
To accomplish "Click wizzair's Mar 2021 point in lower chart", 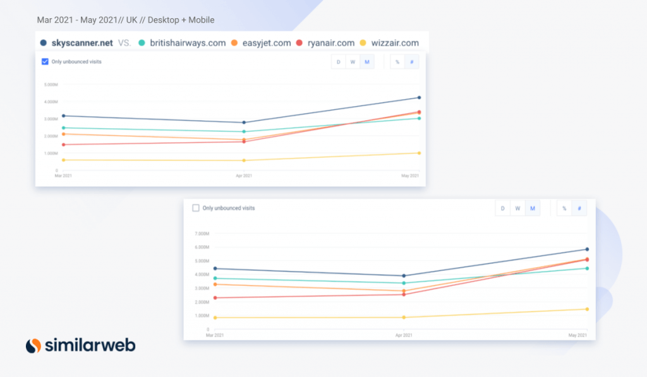I will (215, 318).
